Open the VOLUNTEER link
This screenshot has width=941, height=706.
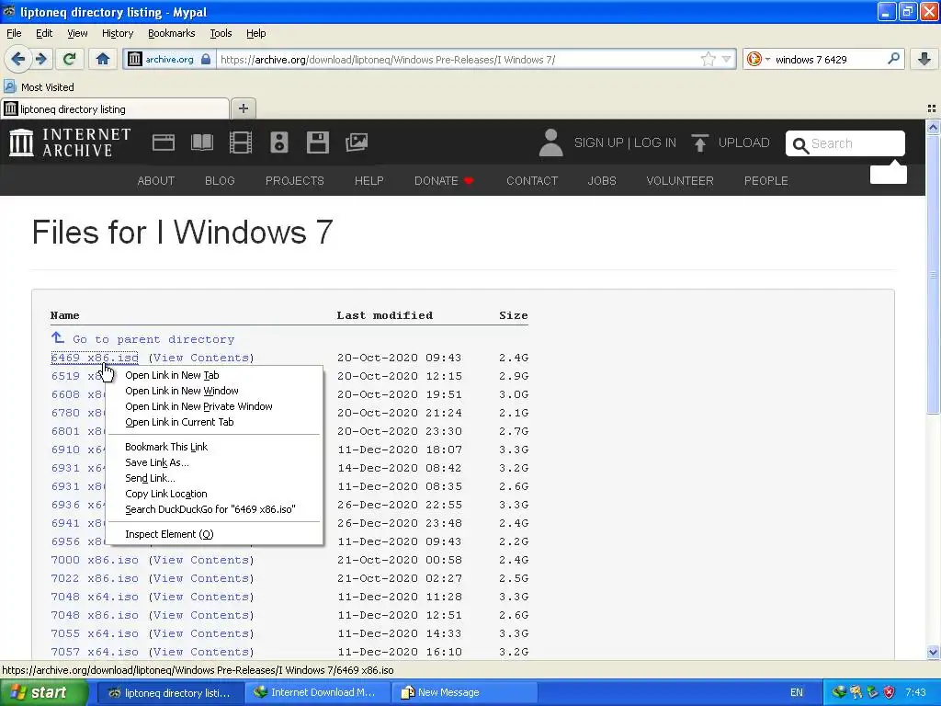tap(680, 181)
